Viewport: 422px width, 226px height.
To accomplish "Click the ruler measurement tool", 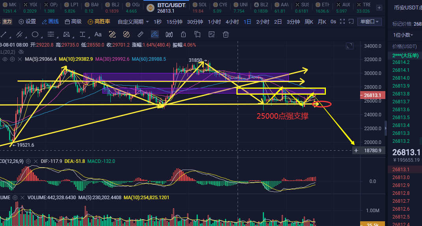I will pos(140,34).
